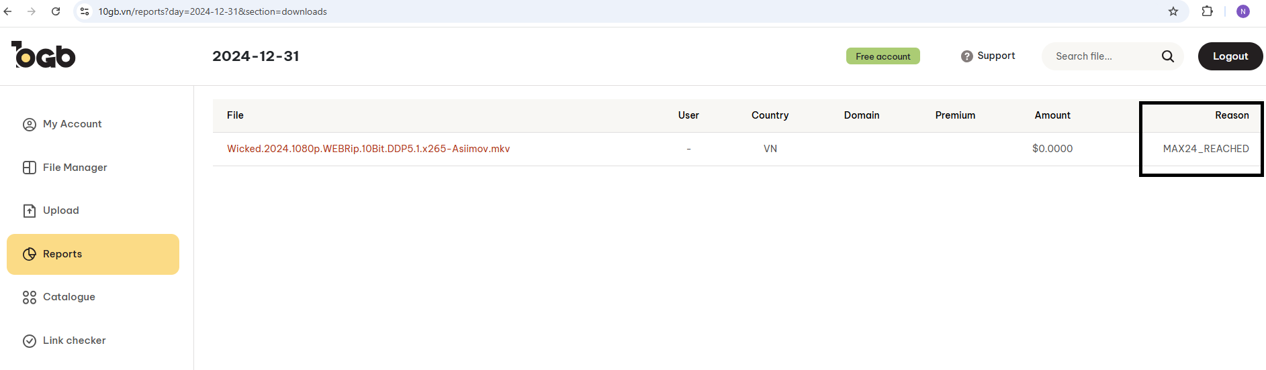Viewport: 1266px width, 370px height.
Task: Select the $0.0000 amount cell
Action: point(1052,149)
